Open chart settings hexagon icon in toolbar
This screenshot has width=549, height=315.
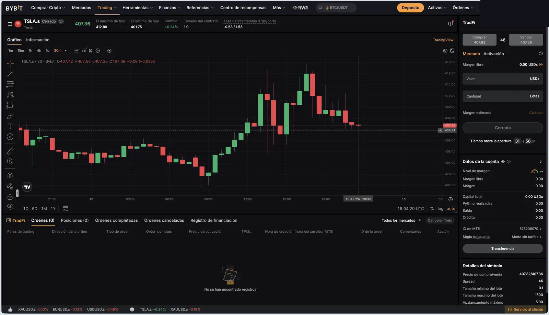click(98, 50)
